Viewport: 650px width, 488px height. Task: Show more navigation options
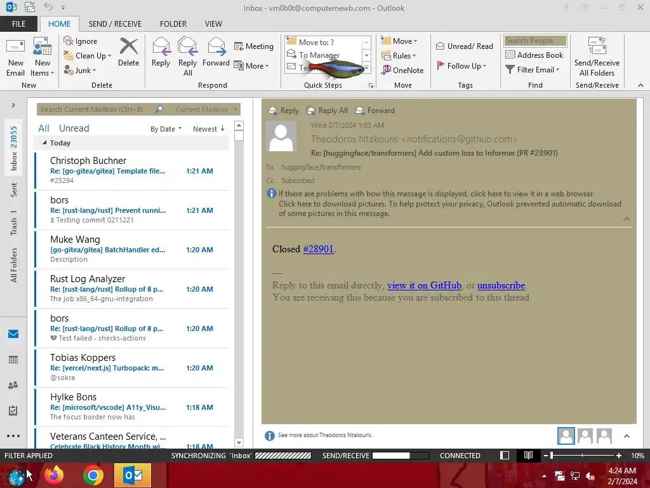(x=13, y=436)
